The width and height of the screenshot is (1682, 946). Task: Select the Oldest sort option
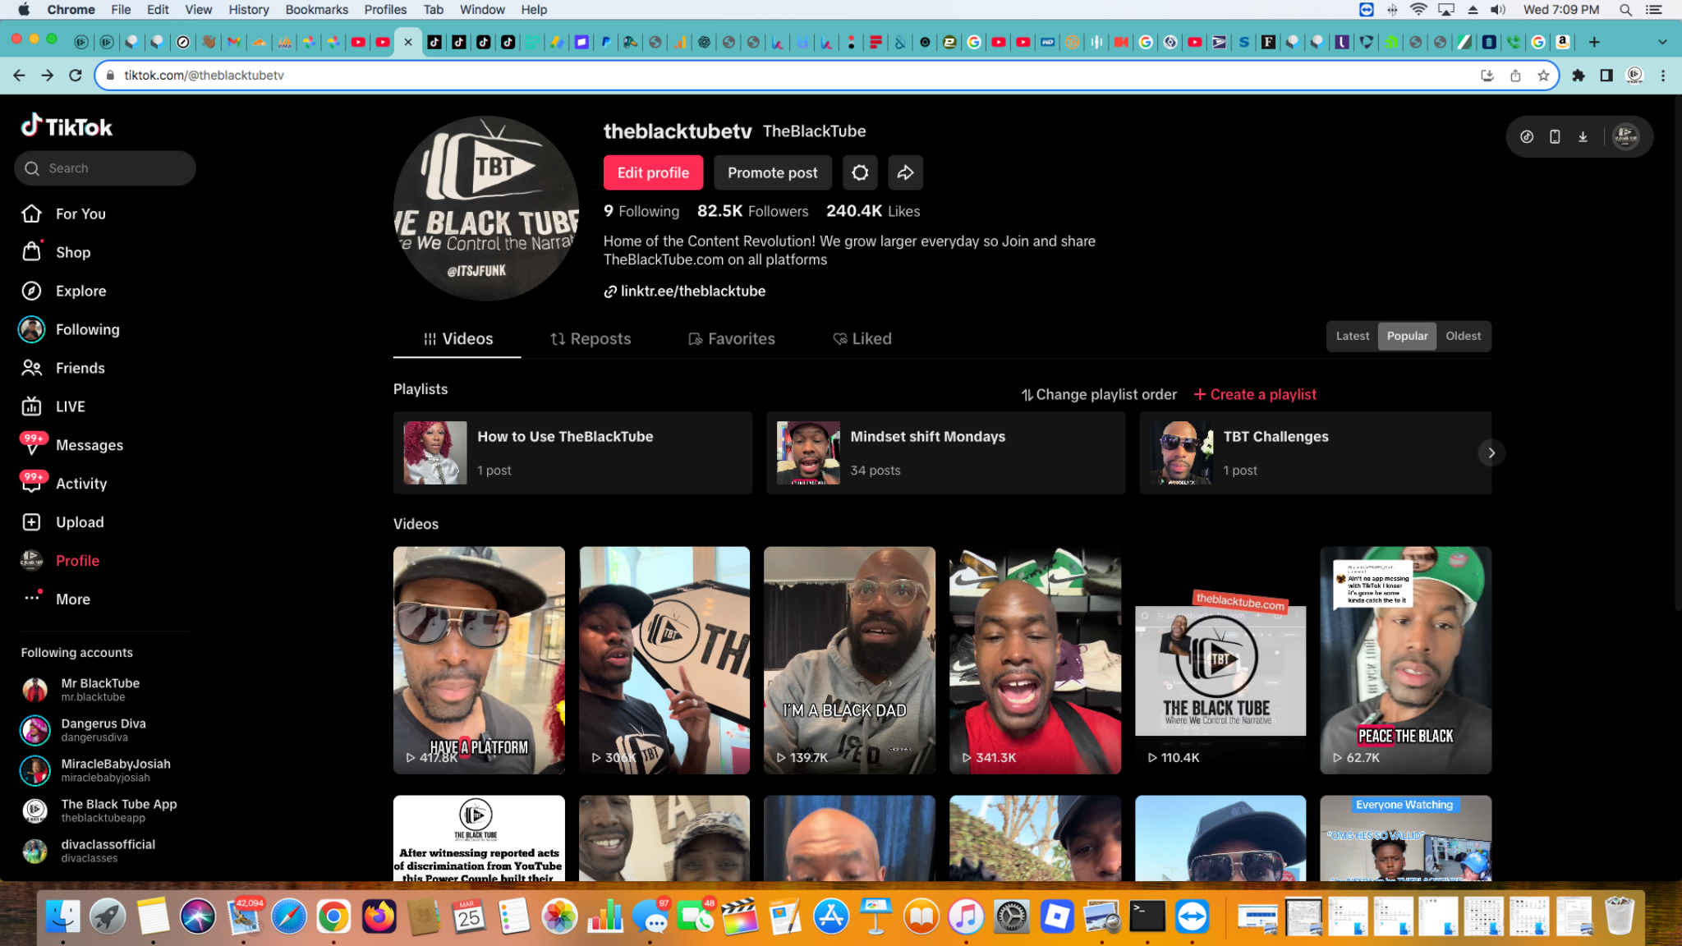(x=1463, y=336)
